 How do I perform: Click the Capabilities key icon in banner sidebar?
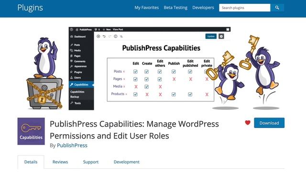click(x=72, y=85)
